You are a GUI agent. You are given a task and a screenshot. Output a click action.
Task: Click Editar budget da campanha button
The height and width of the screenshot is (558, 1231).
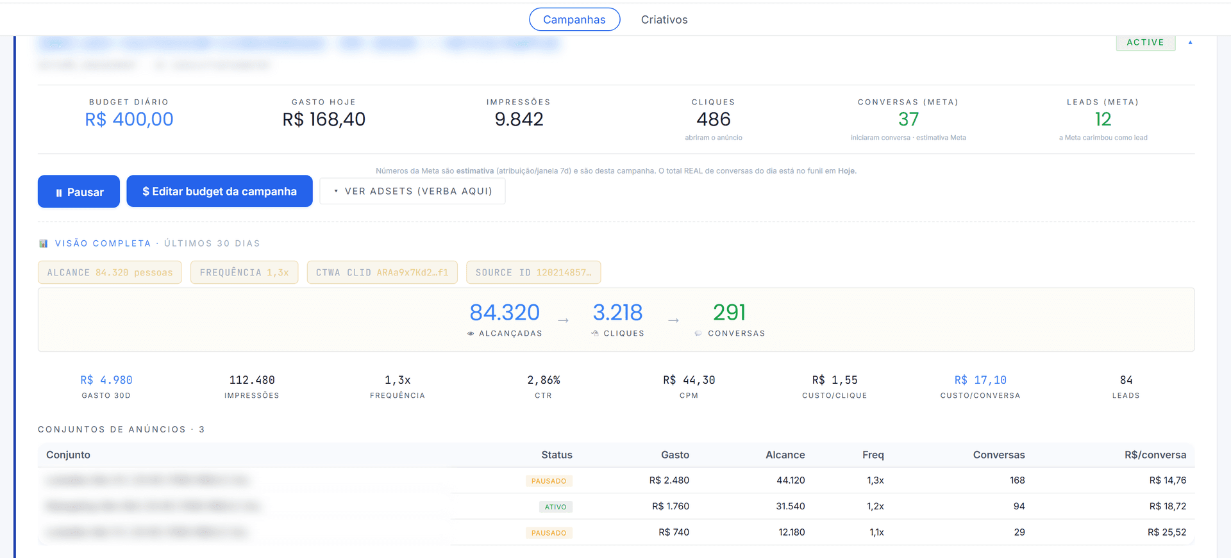tap(219, 191)
